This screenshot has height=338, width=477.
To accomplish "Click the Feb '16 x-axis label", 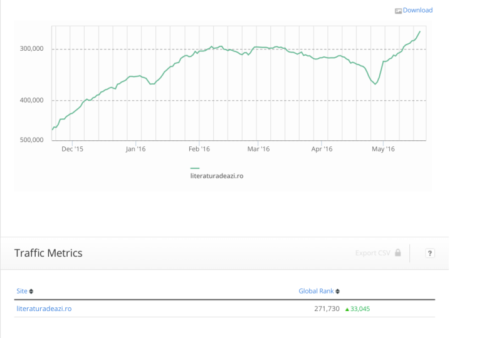I will pos(199,149).
